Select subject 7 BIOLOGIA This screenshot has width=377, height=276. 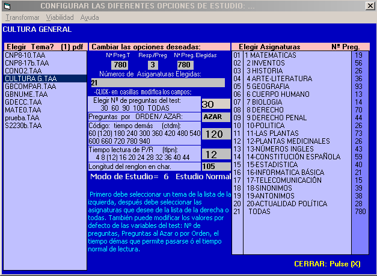[297, 102]
